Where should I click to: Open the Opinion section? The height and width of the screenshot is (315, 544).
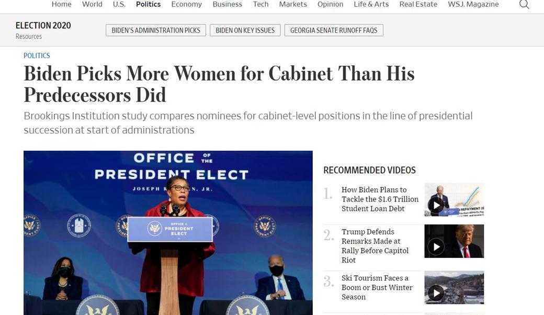330,4
